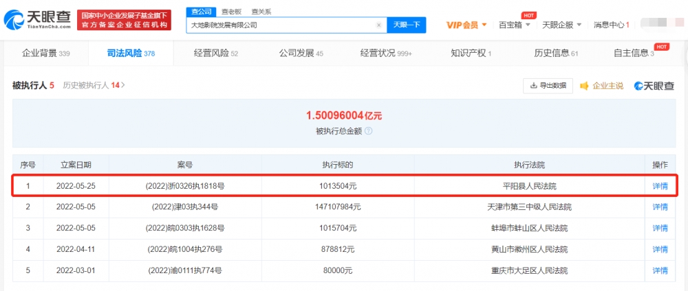The width and height of the screenshot is (688, 291).
Task: Click case number (2022)津03执344号
Action: point(184,207)
